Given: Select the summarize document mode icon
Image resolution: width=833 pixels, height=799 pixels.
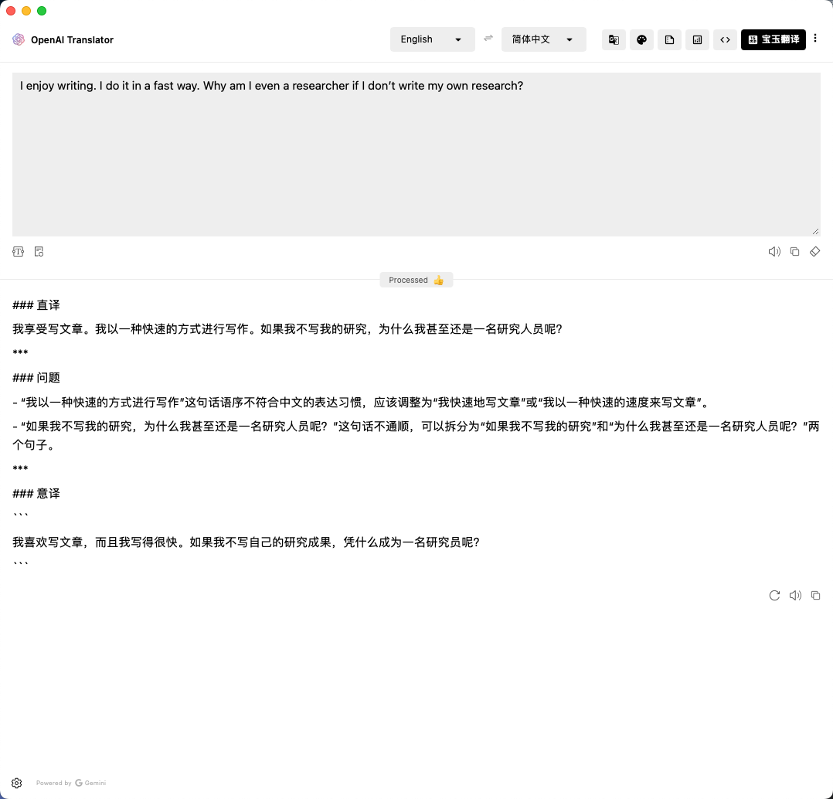Looking at the screenshot, I should (x=669, y=40).
